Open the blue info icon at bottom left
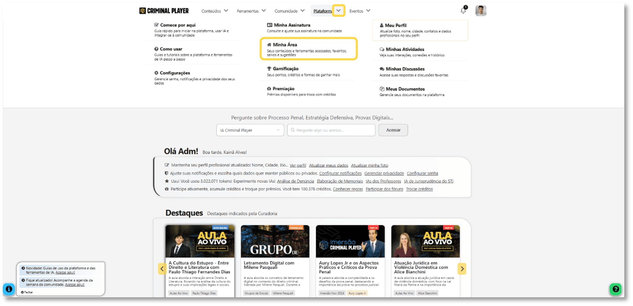This screenshot has height=306, width=633. point(9,289)
